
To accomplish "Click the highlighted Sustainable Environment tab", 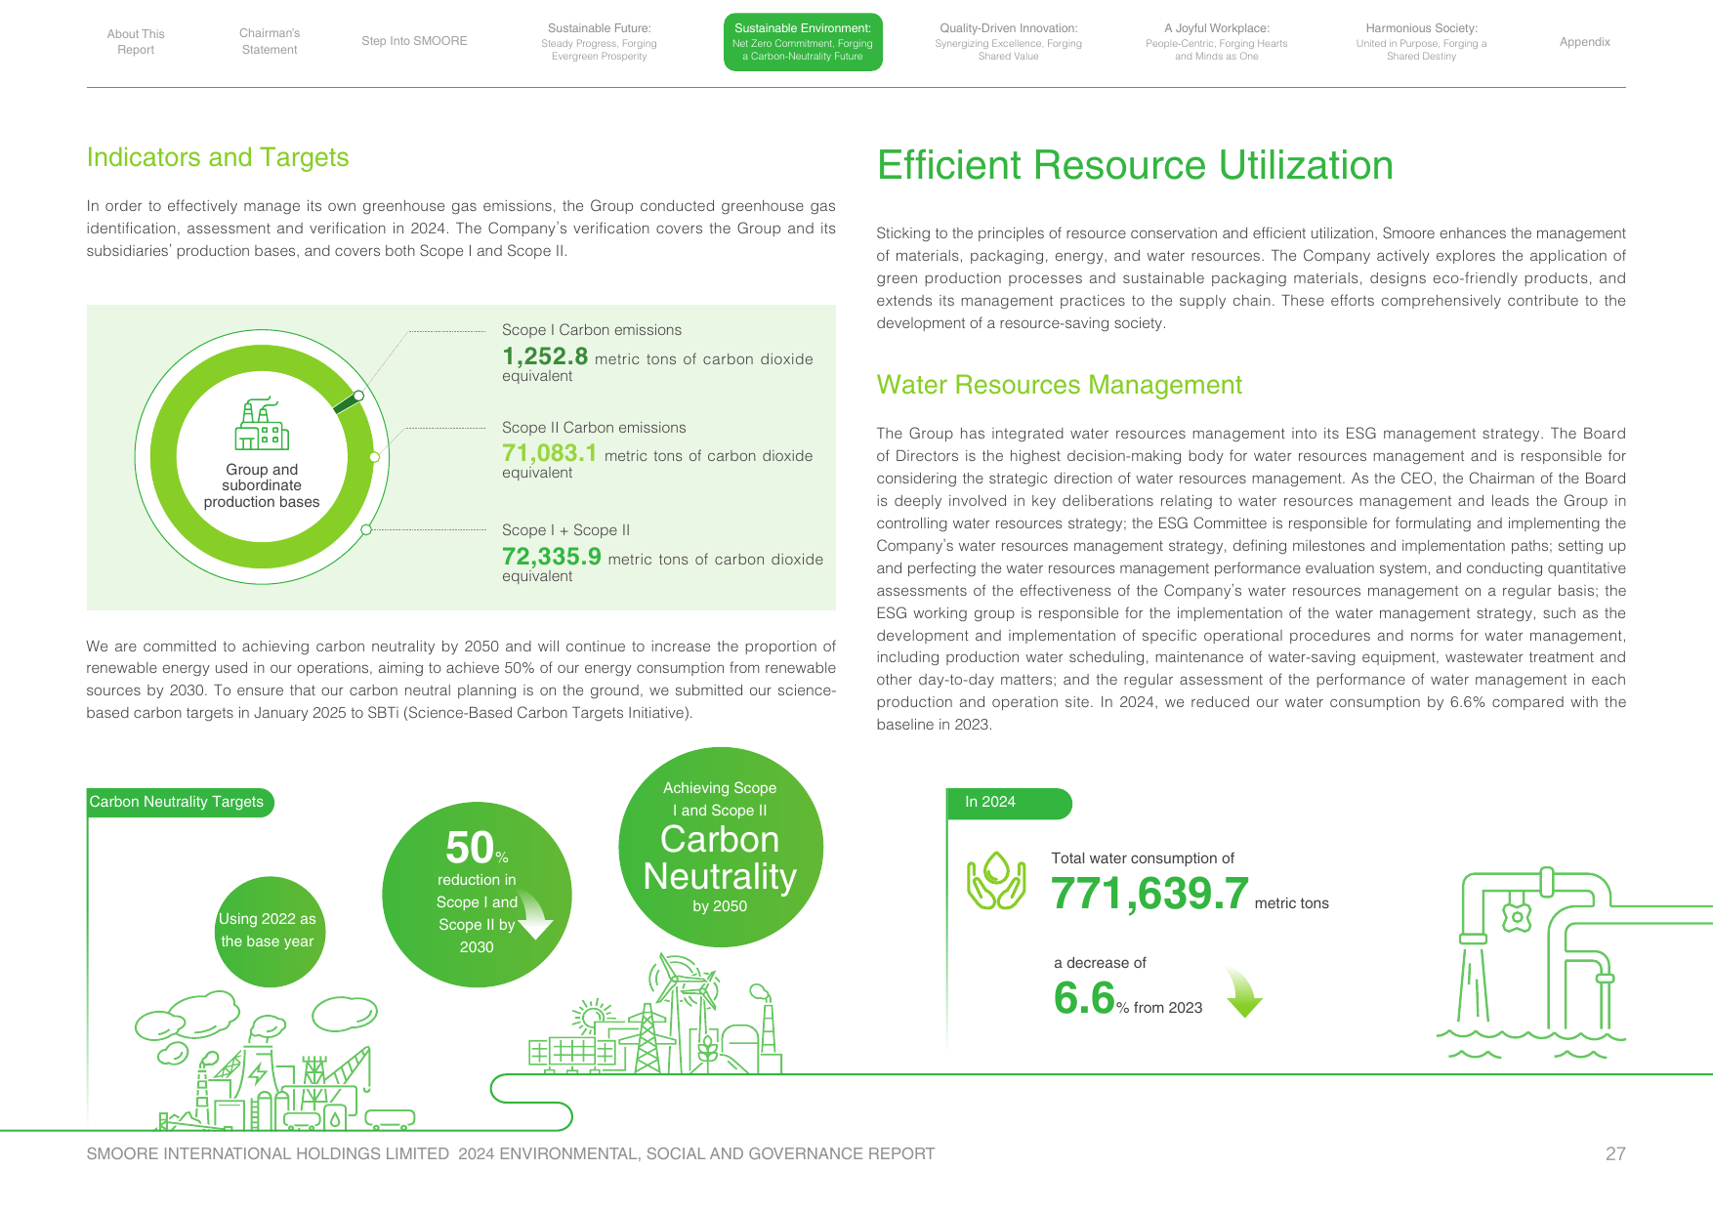I will point(803,42).
